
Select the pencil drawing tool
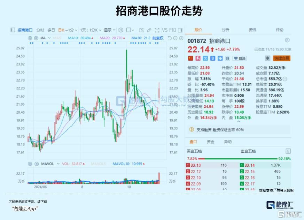(149, 30)
